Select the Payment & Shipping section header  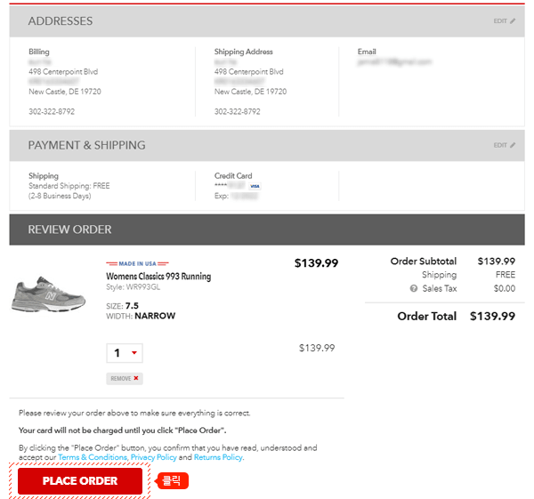tap(86, 145)
